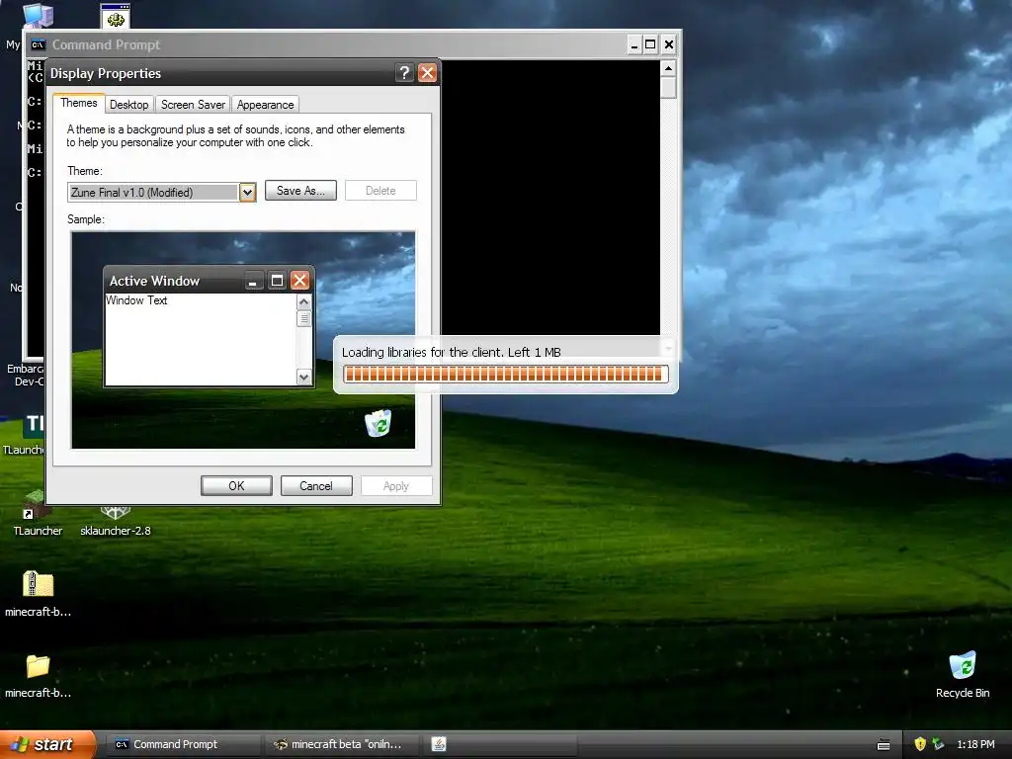
Task: Switch to the Appearance tab
Action: tap(265, 105)
